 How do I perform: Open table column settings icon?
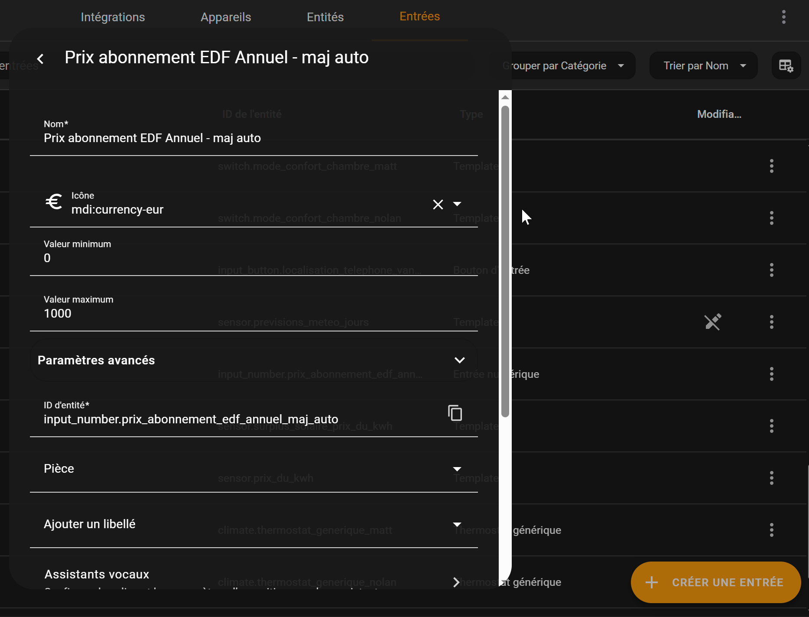786,66
